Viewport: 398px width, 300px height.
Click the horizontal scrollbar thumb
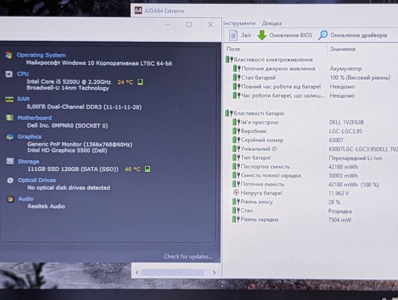point(172,273)
